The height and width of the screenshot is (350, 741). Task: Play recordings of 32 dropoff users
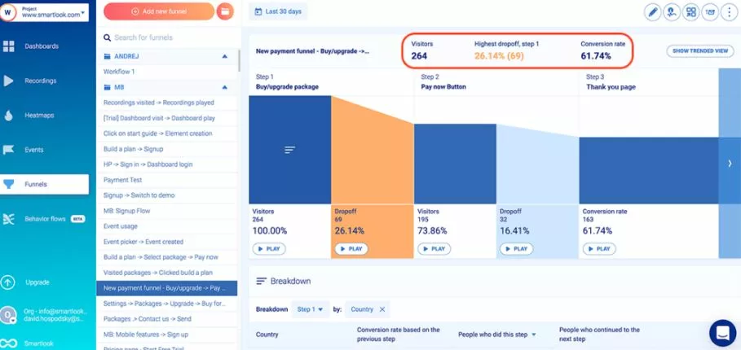pos(516,248)
